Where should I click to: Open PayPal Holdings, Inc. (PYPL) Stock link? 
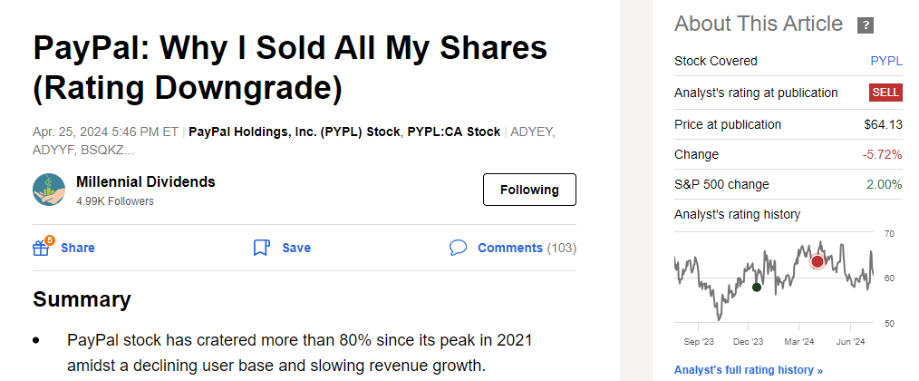pos(294,132)
